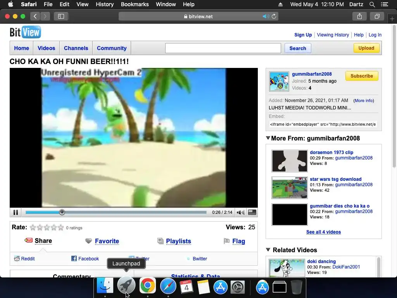
Task: Collapse the More From gummibarfan2008 section
Action: pos(268,138)
